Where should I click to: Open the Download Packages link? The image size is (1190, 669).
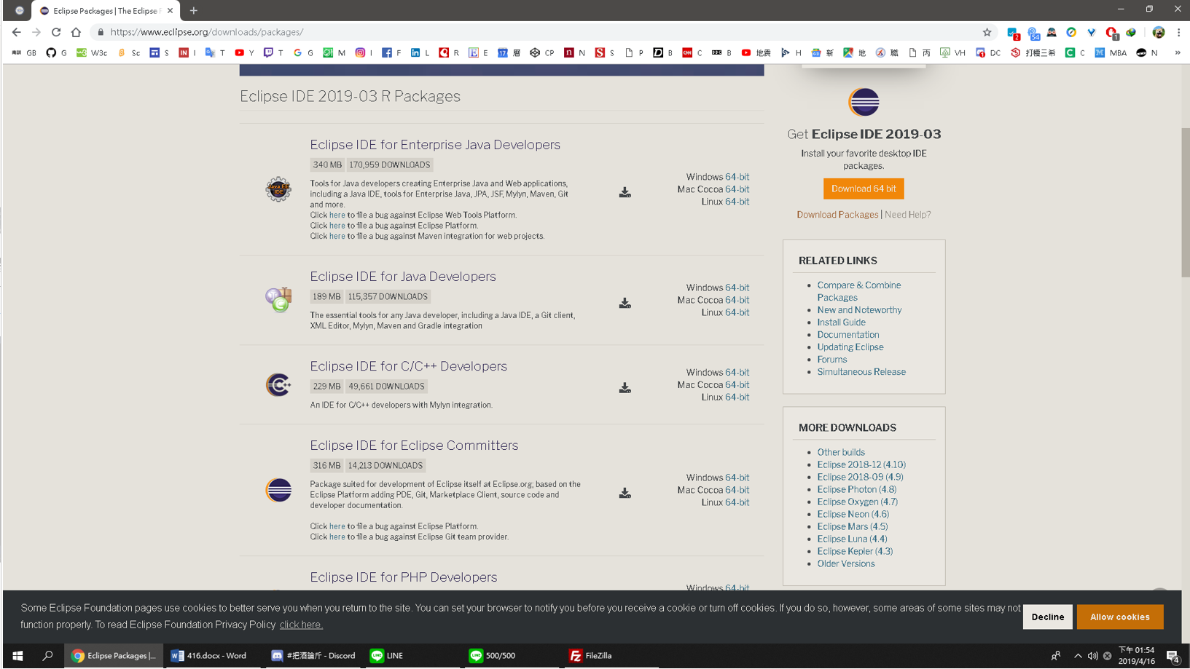pyautogui.click(x=837, y=215)
